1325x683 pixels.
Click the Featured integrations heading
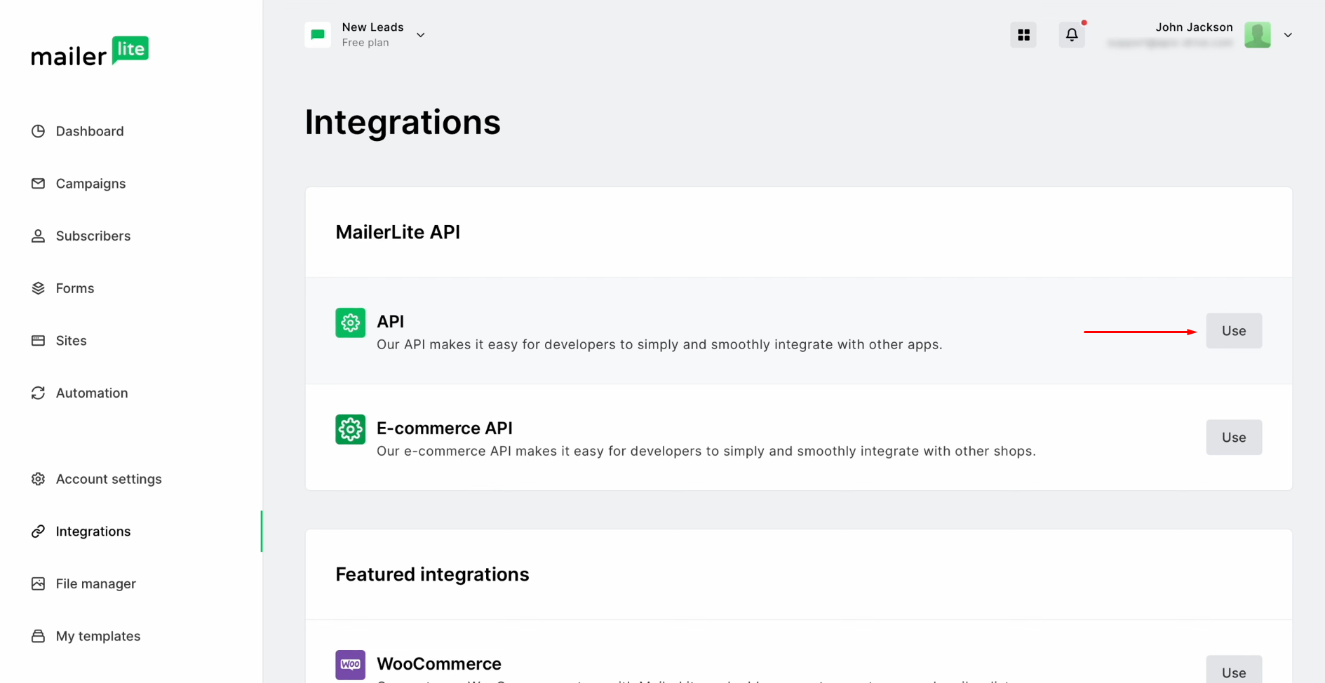pos(432,574)
